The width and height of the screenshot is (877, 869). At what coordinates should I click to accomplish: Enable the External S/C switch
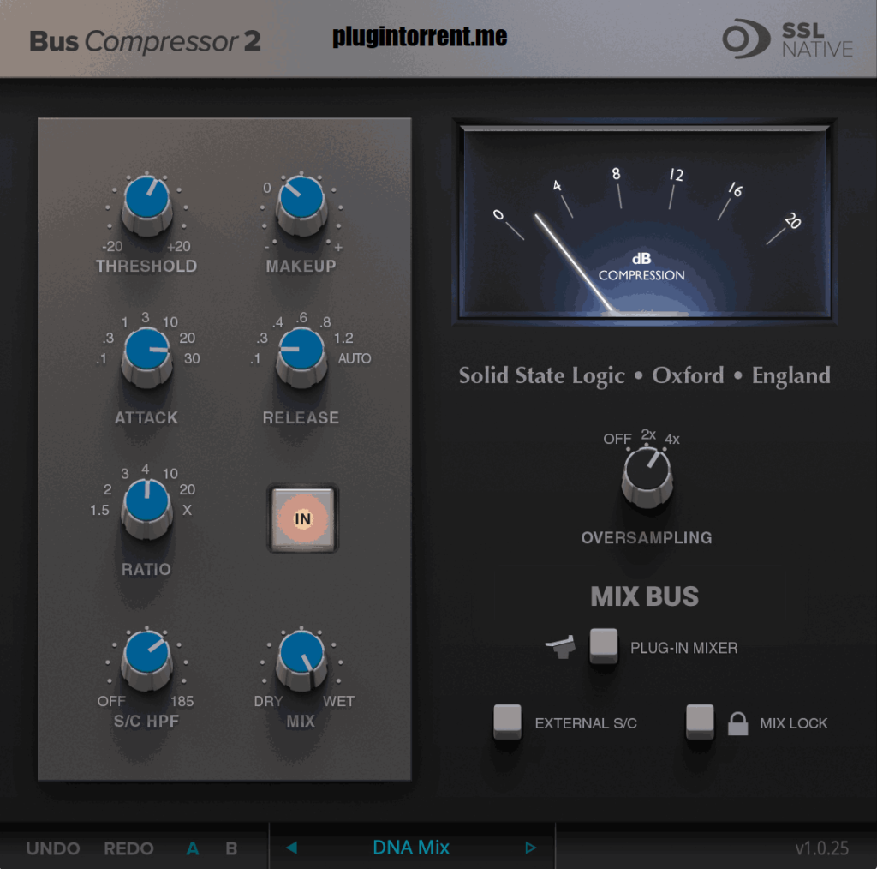coord(507,722)
